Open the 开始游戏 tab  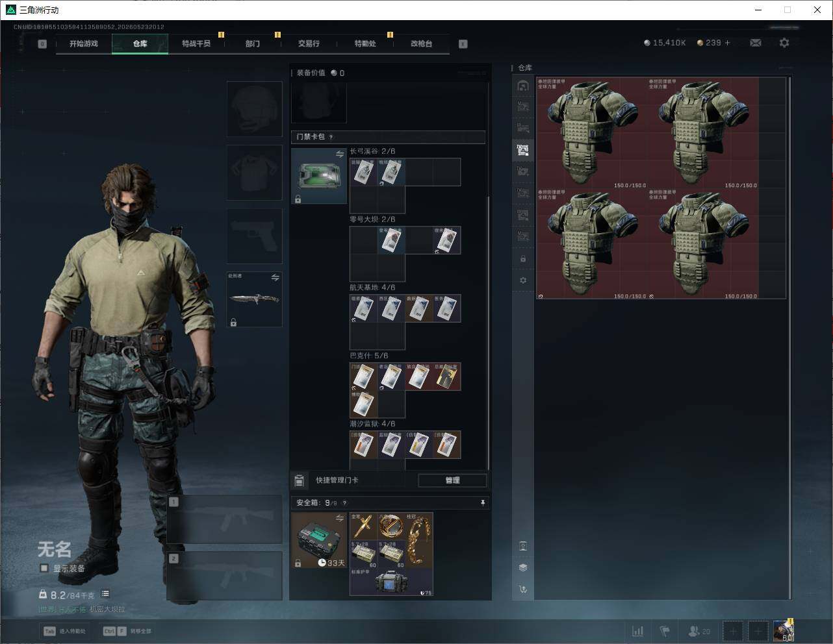click(x=84, y=43)
